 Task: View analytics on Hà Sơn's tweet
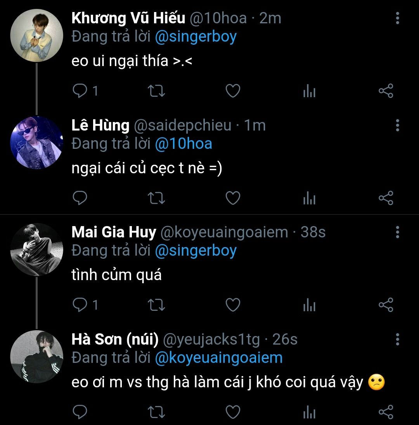[x=309, y=412]
